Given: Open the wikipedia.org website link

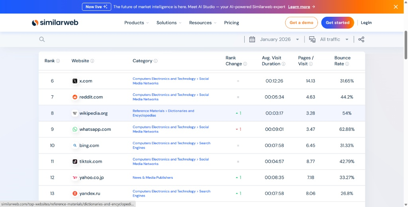Looking at the screenshot, I should click(93, 113).
